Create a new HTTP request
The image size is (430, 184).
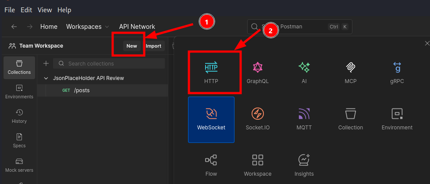[x=211, y=72]
